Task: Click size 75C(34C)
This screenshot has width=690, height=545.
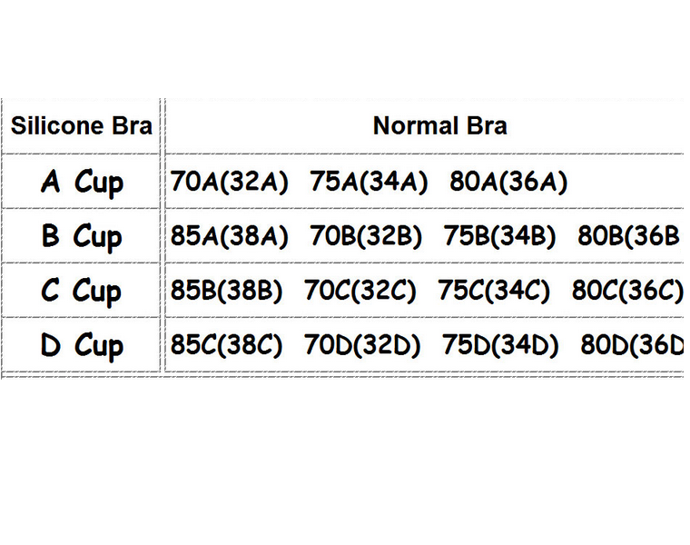Action: (494, 291)
